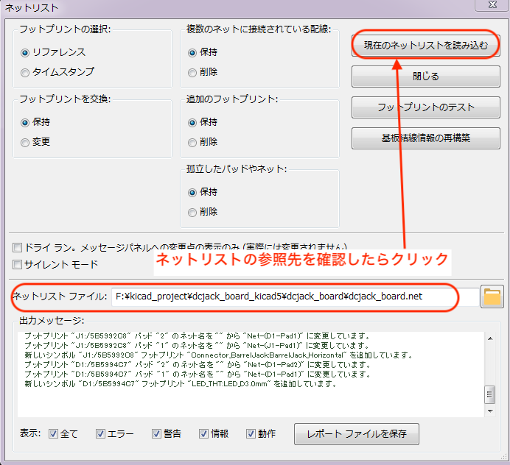The image size is (510, 465).
Task: Click the 現在のネットリストを読み込む button
Action: pyautogui.click(x=425, y=45)
